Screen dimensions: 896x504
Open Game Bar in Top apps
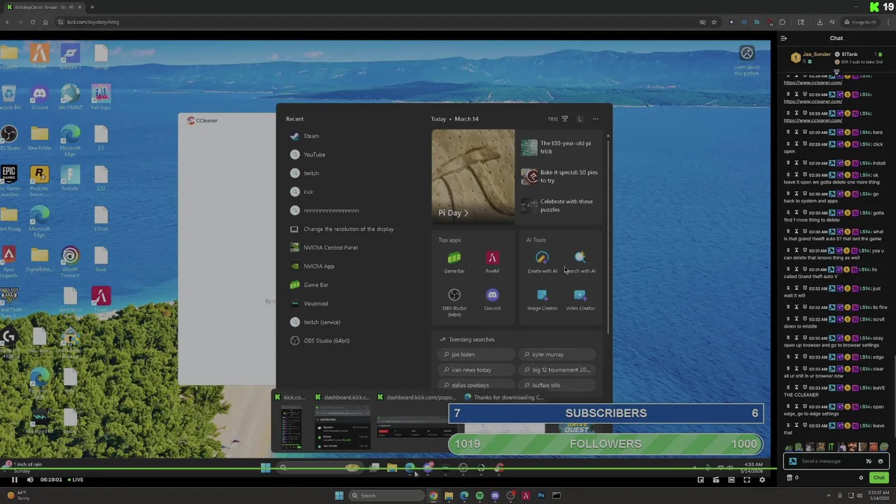(x=454, y=262)
